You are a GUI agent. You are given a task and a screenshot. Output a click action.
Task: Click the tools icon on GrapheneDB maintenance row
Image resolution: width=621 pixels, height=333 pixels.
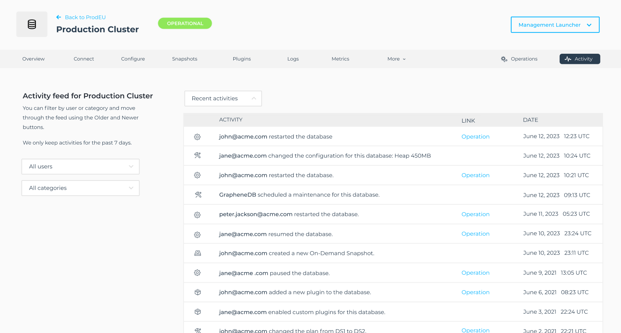tap(198, 195)
